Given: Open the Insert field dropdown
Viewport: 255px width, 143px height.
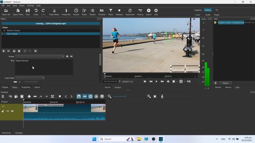Looking at the screenshot, I should click(30, 78).
